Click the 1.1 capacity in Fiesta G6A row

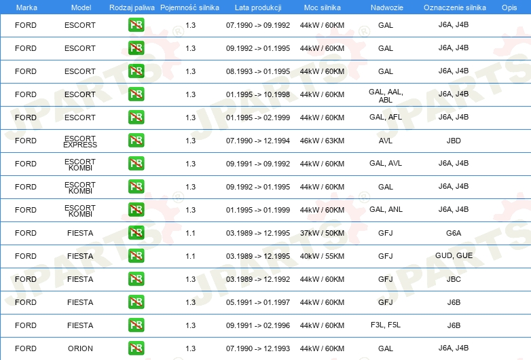tap(190, 233)
